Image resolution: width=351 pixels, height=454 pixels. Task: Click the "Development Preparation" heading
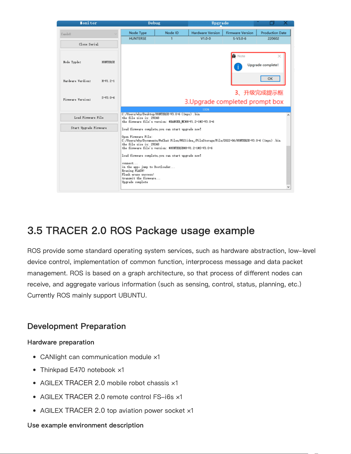click(x=77, y=326)
